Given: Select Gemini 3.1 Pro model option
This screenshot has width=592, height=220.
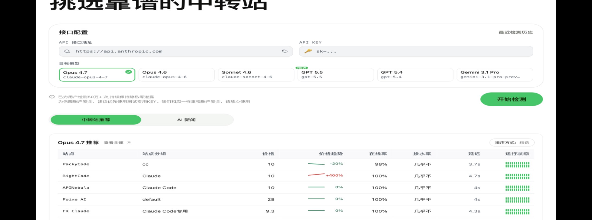Looking at the screenshot, I should tap(495, 75).
